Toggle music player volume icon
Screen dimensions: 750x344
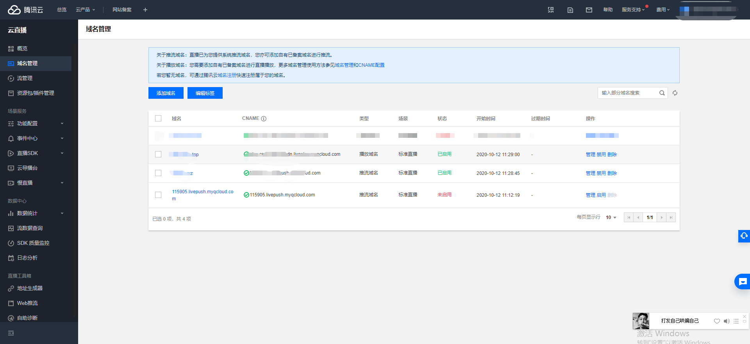click(727, 321)
